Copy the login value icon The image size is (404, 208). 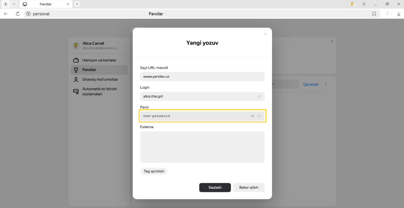coord(259,96)
